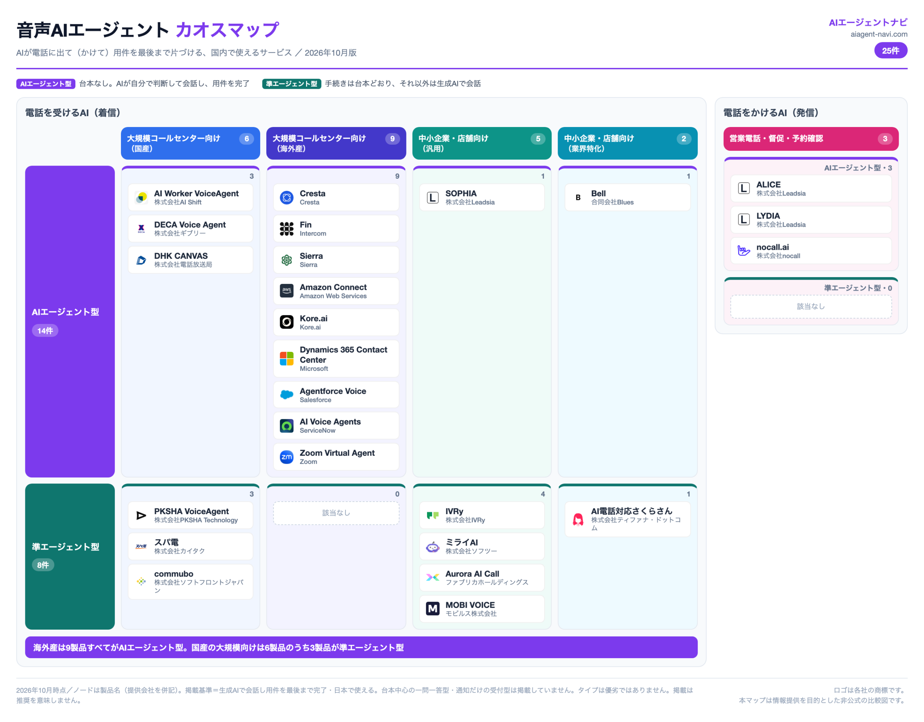Click the Kore.ai logo icon
Image resolution: width=924 pixels, height=722 pixels.
click(287, 322)
